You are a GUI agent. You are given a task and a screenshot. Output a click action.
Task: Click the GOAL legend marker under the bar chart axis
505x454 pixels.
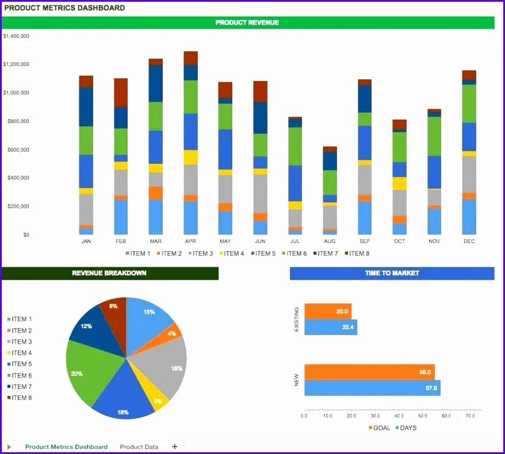tap(369, 428)
